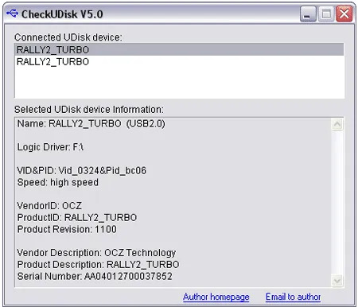358x307 pixels.
Task: Open the Author homepage link
Action: point(216,297)
